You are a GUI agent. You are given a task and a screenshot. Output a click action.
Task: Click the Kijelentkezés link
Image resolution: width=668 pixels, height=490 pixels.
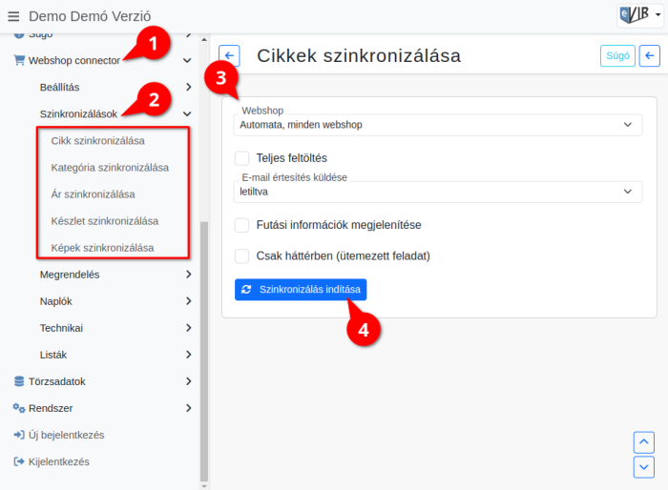pos(59,461)
